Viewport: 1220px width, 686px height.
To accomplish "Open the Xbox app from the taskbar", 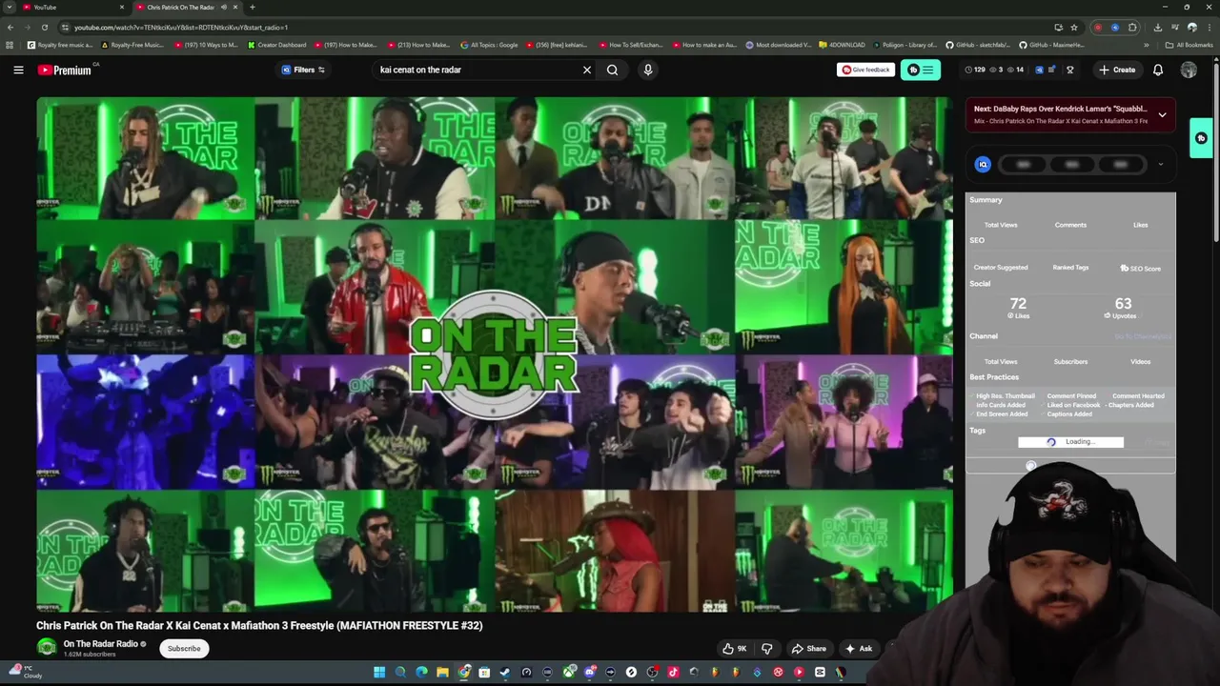I will (569, 673).
